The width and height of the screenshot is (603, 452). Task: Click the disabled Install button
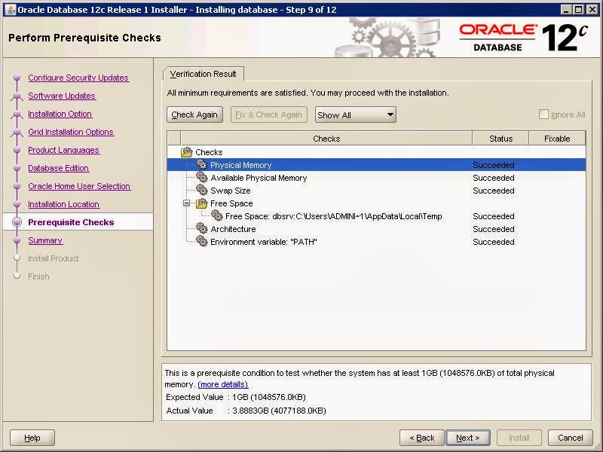(x=519, y=438)
